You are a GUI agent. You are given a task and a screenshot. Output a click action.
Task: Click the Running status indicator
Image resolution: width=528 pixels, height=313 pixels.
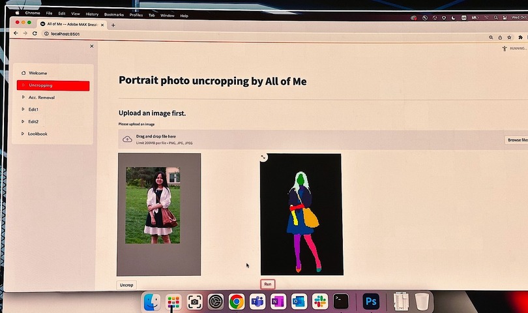(515, 48)
